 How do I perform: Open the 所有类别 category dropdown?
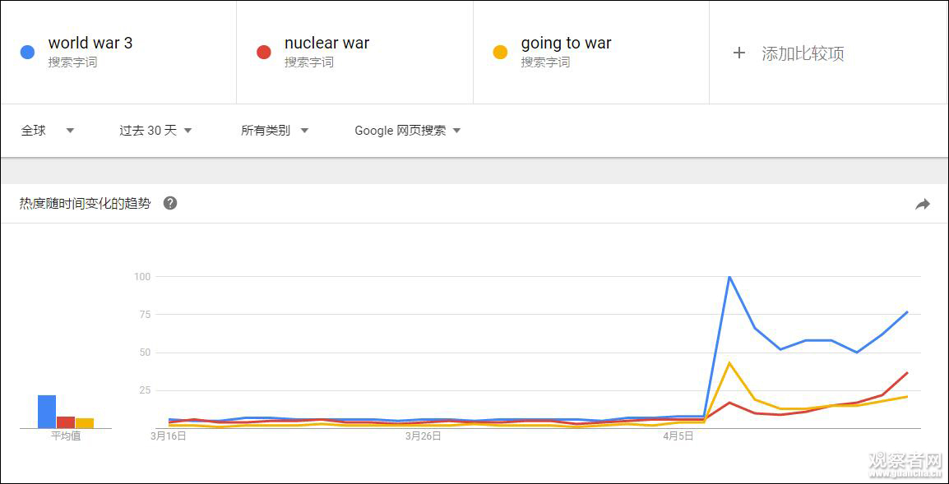tap(275, 131)
